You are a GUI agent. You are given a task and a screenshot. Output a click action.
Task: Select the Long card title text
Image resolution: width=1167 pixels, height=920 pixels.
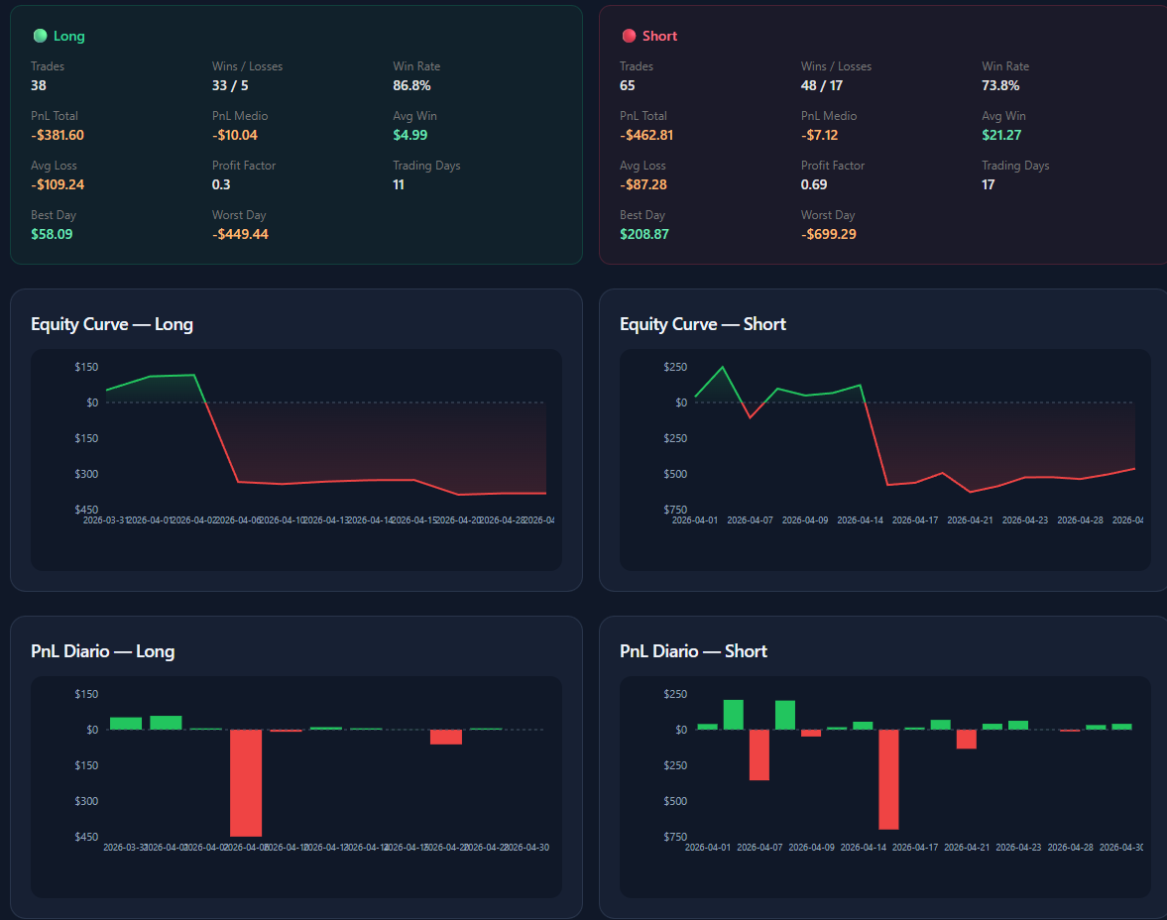69,36
